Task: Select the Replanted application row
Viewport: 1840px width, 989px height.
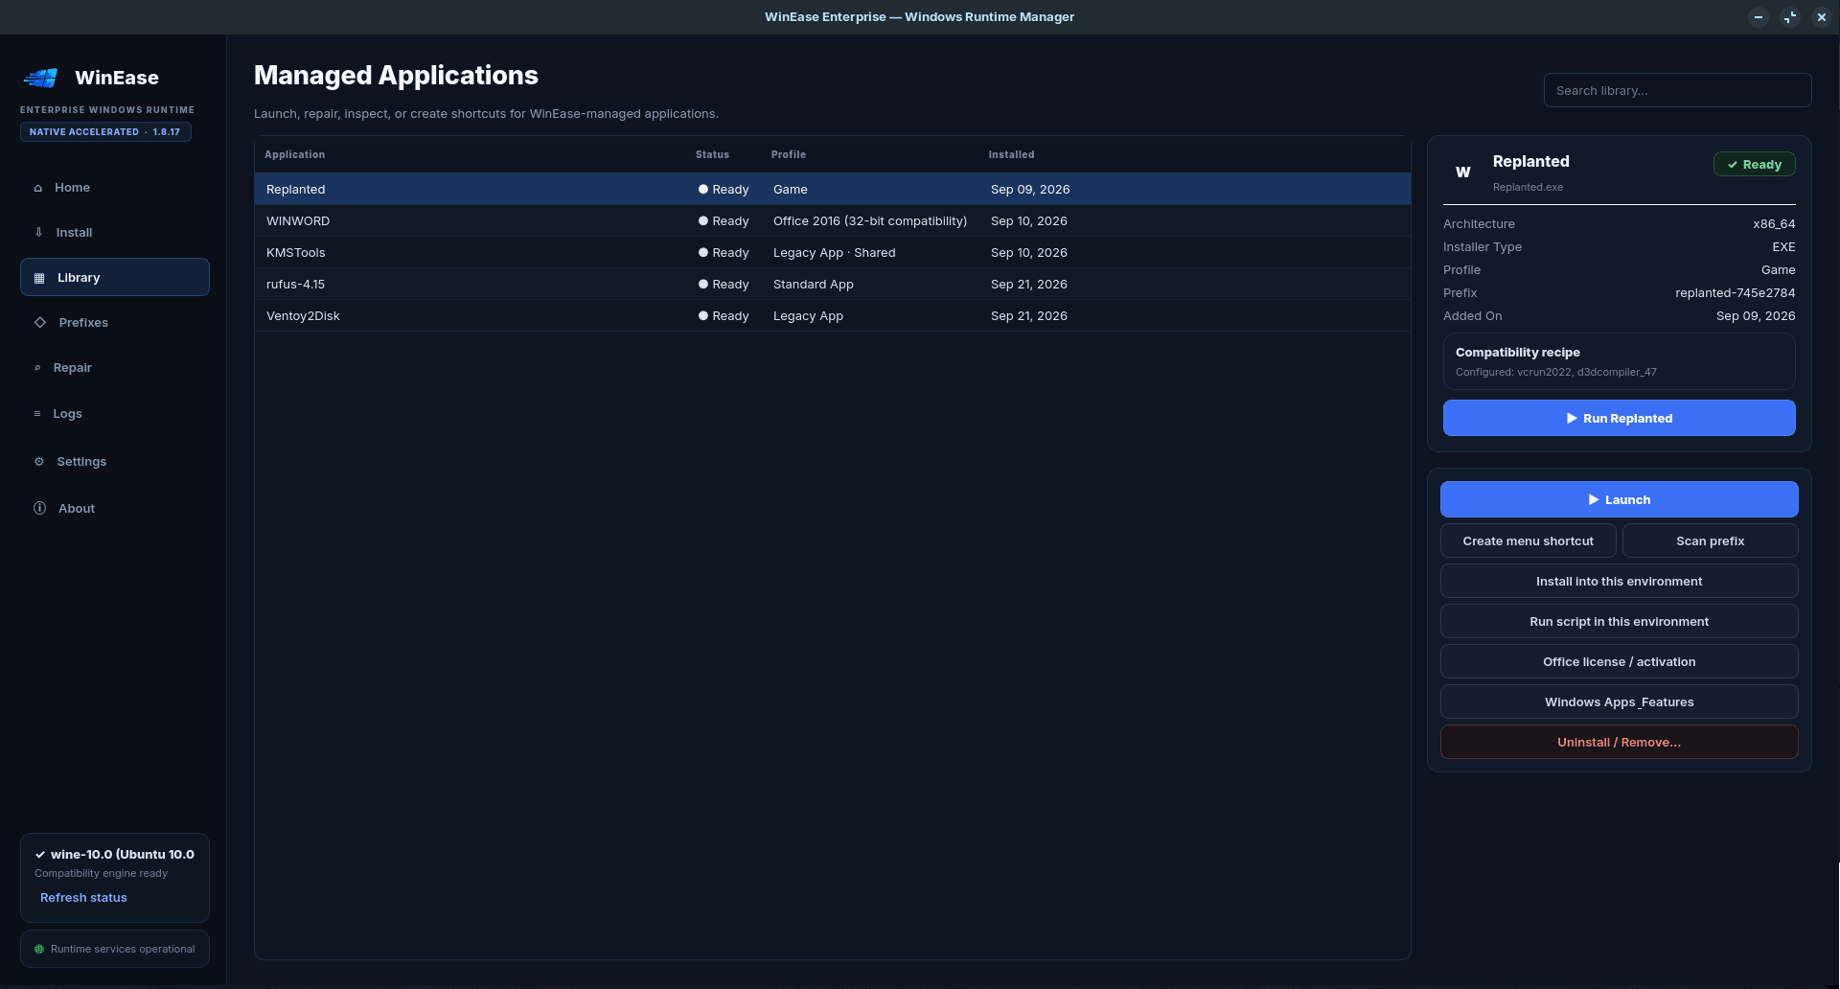Action: coord(833,189)
